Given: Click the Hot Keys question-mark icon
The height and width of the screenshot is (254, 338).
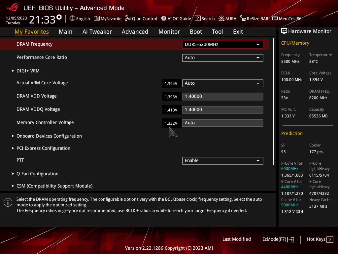Looking at the screenshot, I should [x=330, y=239].
